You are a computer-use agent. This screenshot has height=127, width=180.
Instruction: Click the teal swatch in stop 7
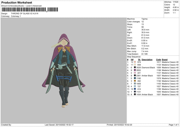135,78
